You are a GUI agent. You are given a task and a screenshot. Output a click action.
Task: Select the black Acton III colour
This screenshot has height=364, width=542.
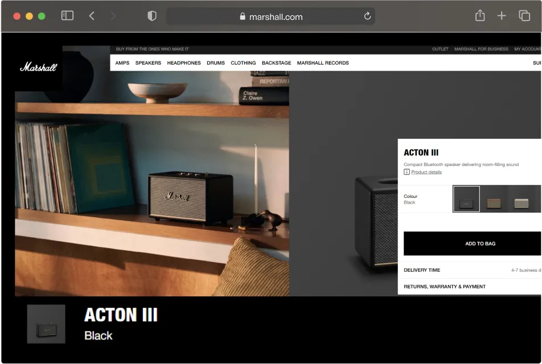[466, 199]
